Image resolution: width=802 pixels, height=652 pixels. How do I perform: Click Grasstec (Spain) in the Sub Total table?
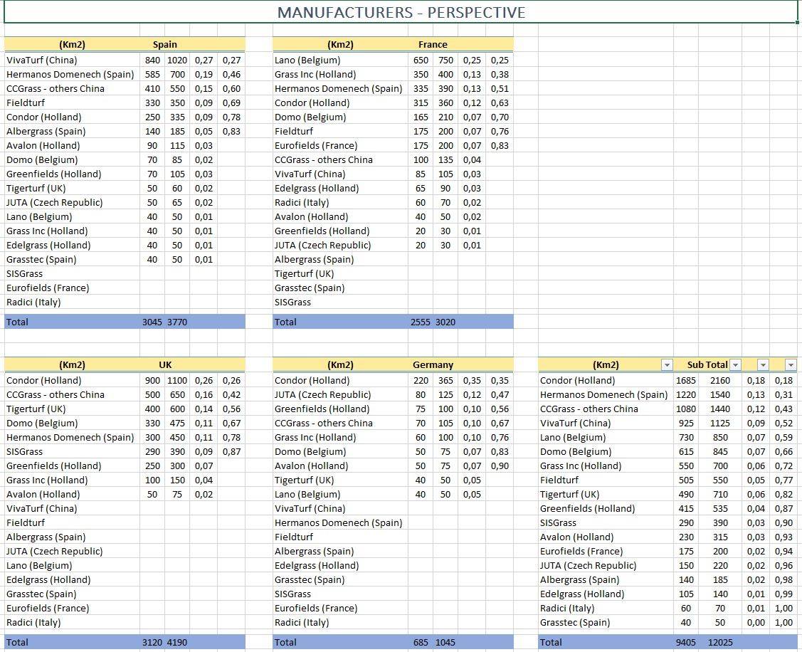point(575,622)
